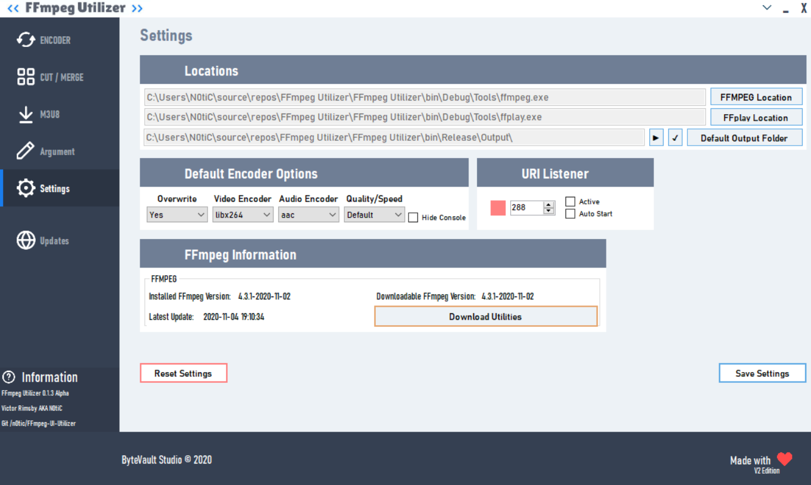Open the ENCODER menu item

[59, 40]
